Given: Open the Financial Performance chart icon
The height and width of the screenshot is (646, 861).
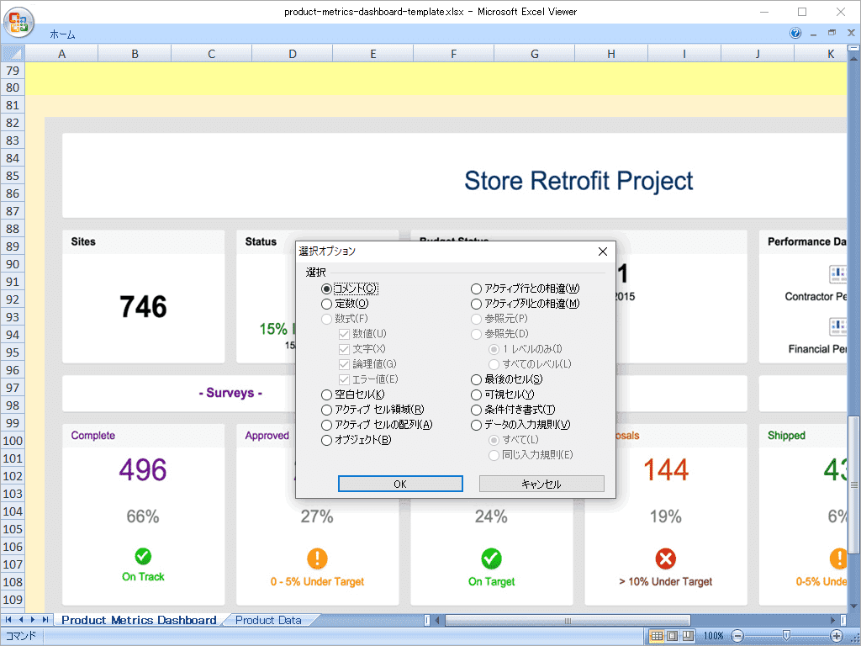Looking at the screenshot, I should (837, 326).
